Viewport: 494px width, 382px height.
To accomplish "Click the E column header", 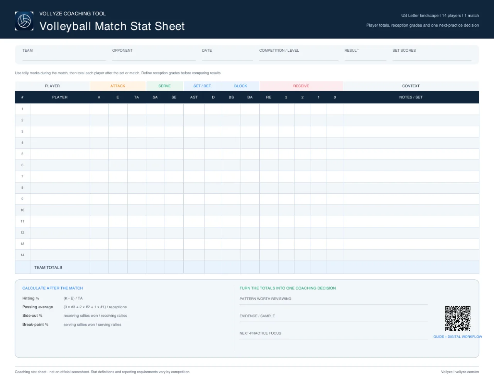I will [118, 97].
